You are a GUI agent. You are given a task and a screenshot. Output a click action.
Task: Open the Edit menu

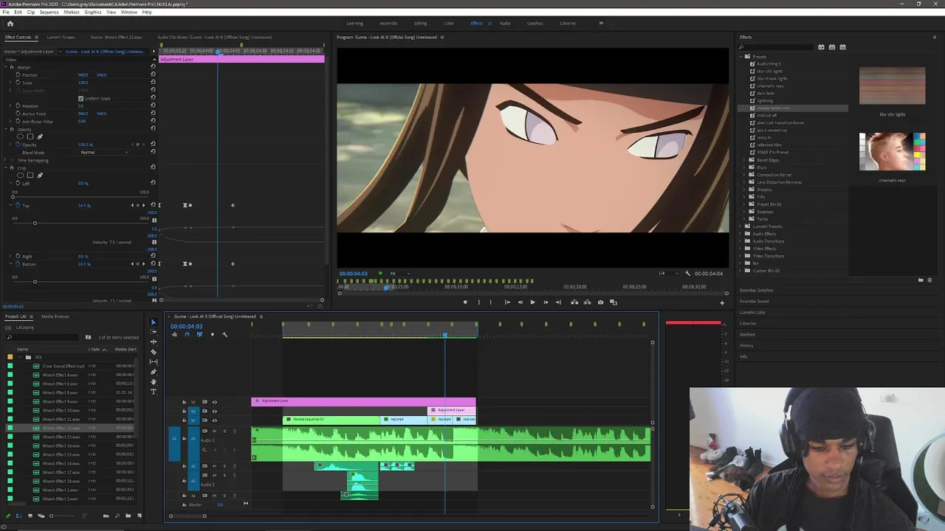18,12
